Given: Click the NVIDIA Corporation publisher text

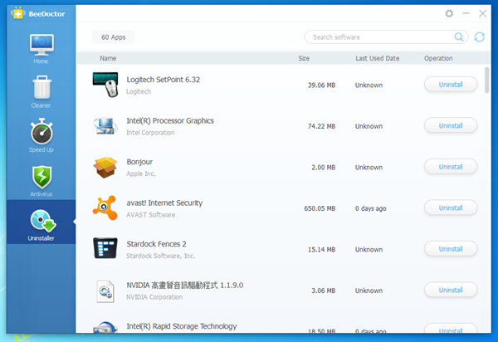Looking at the screenshot, I should point(154,297).
